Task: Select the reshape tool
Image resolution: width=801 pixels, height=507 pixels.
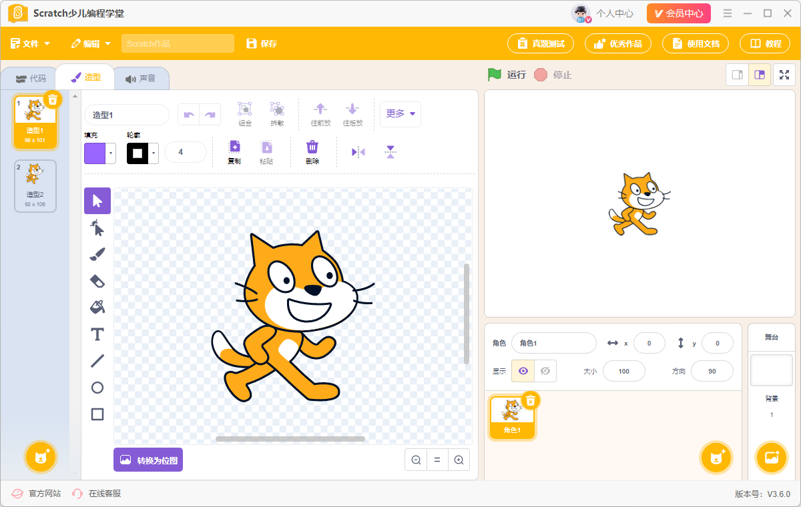Action: (97, 227)
